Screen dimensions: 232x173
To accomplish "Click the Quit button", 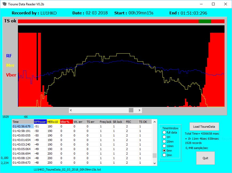I will point(205,158).
